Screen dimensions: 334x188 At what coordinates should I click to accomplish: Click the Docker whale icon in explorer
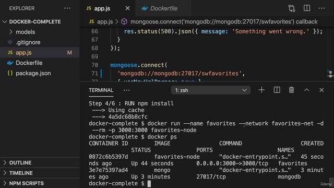[x=10, y=63]
